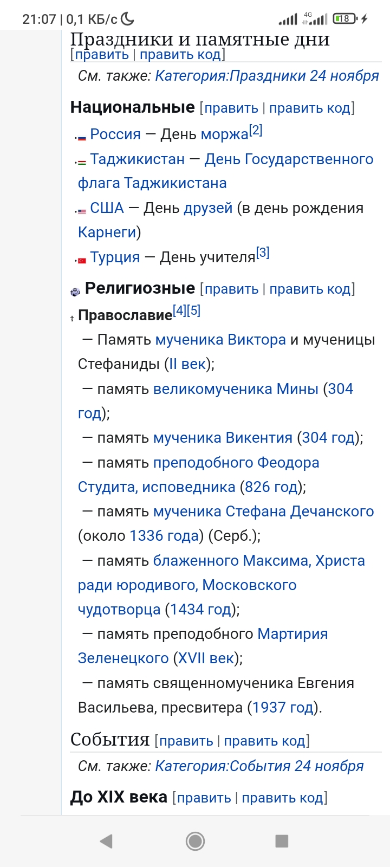The image size is (390, 867).
Task: Tap the USA flag icon
Action: pos(82,212)
